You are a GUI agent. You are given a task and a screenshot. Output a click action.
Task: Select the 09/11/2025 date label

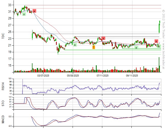[x=132, y=76]
